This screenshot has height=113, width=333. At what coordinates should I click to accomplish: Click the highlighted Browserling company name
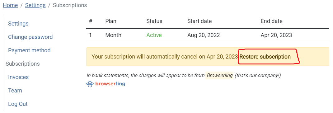[219, 76]
